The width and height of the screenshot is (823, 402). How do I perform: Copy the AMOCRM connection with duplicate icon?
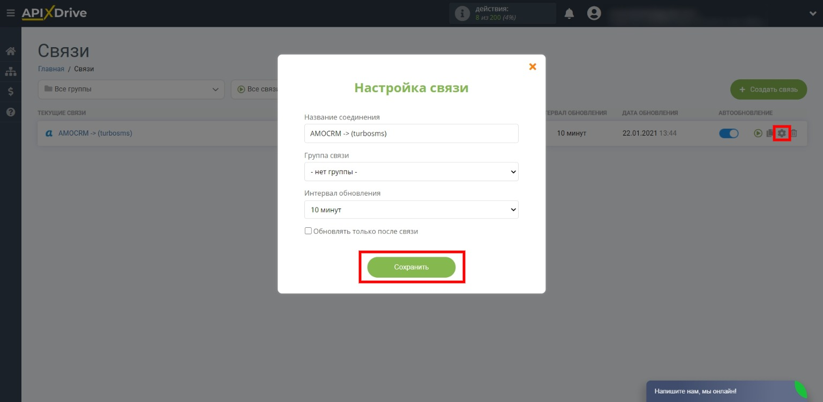(x=770, y=133)
